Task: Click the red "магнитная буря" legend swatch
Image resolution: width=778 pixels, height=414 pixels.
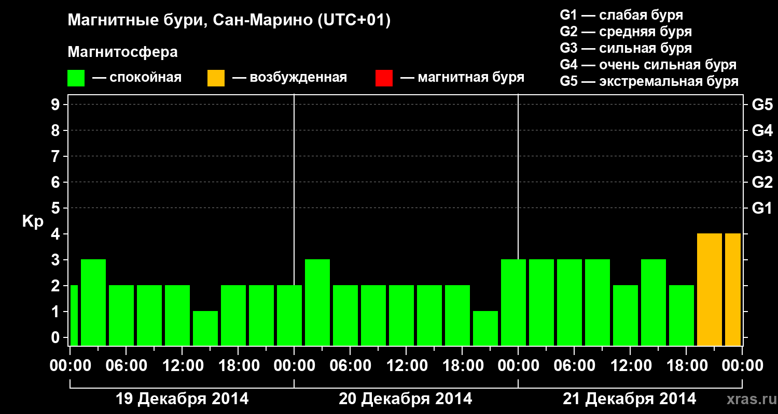Action: click(384, 78)
